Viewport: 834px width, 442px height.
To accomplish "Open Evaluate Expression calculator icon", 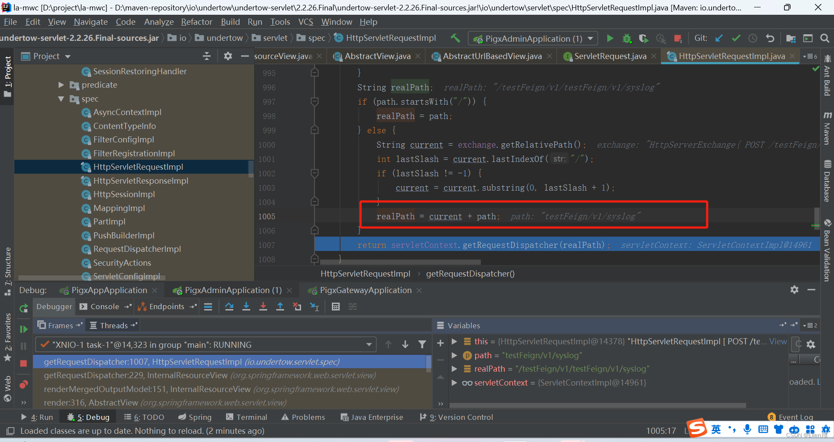I will point(336,307).
